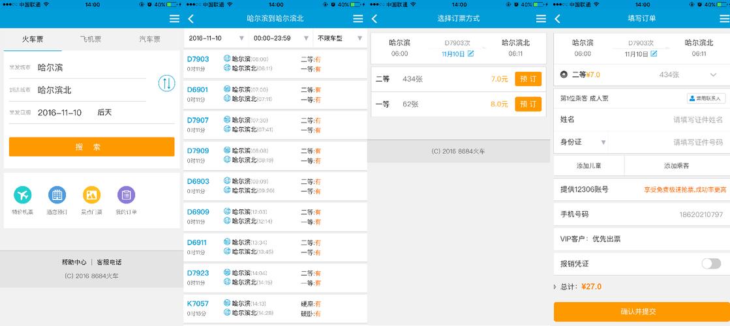
Task: Switch to the 汽车票 tab
Action: [150, 40]
